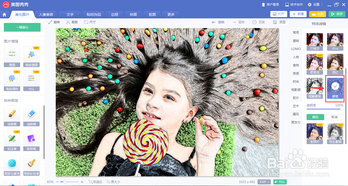Image resolution: width=348 pixels, height=186 pixels.
Task: Adjust the zoom level slider handle
Action: coord(65,182)
